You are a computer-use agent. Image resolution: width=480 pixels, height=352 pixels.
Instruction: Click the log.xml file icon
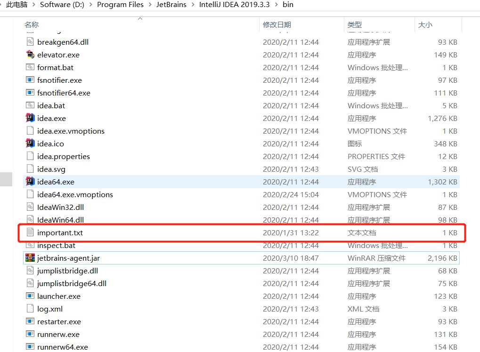point(30,309)
